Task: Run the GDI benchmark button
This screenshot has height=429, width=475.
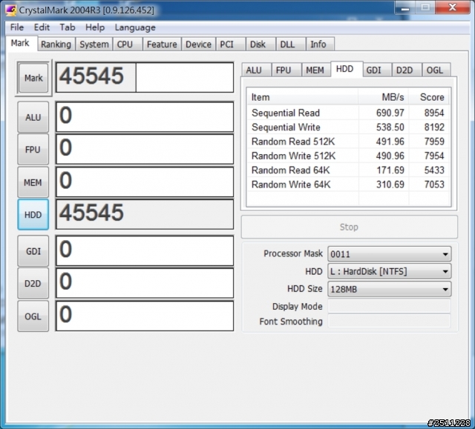Action: (x=33, y=251)
